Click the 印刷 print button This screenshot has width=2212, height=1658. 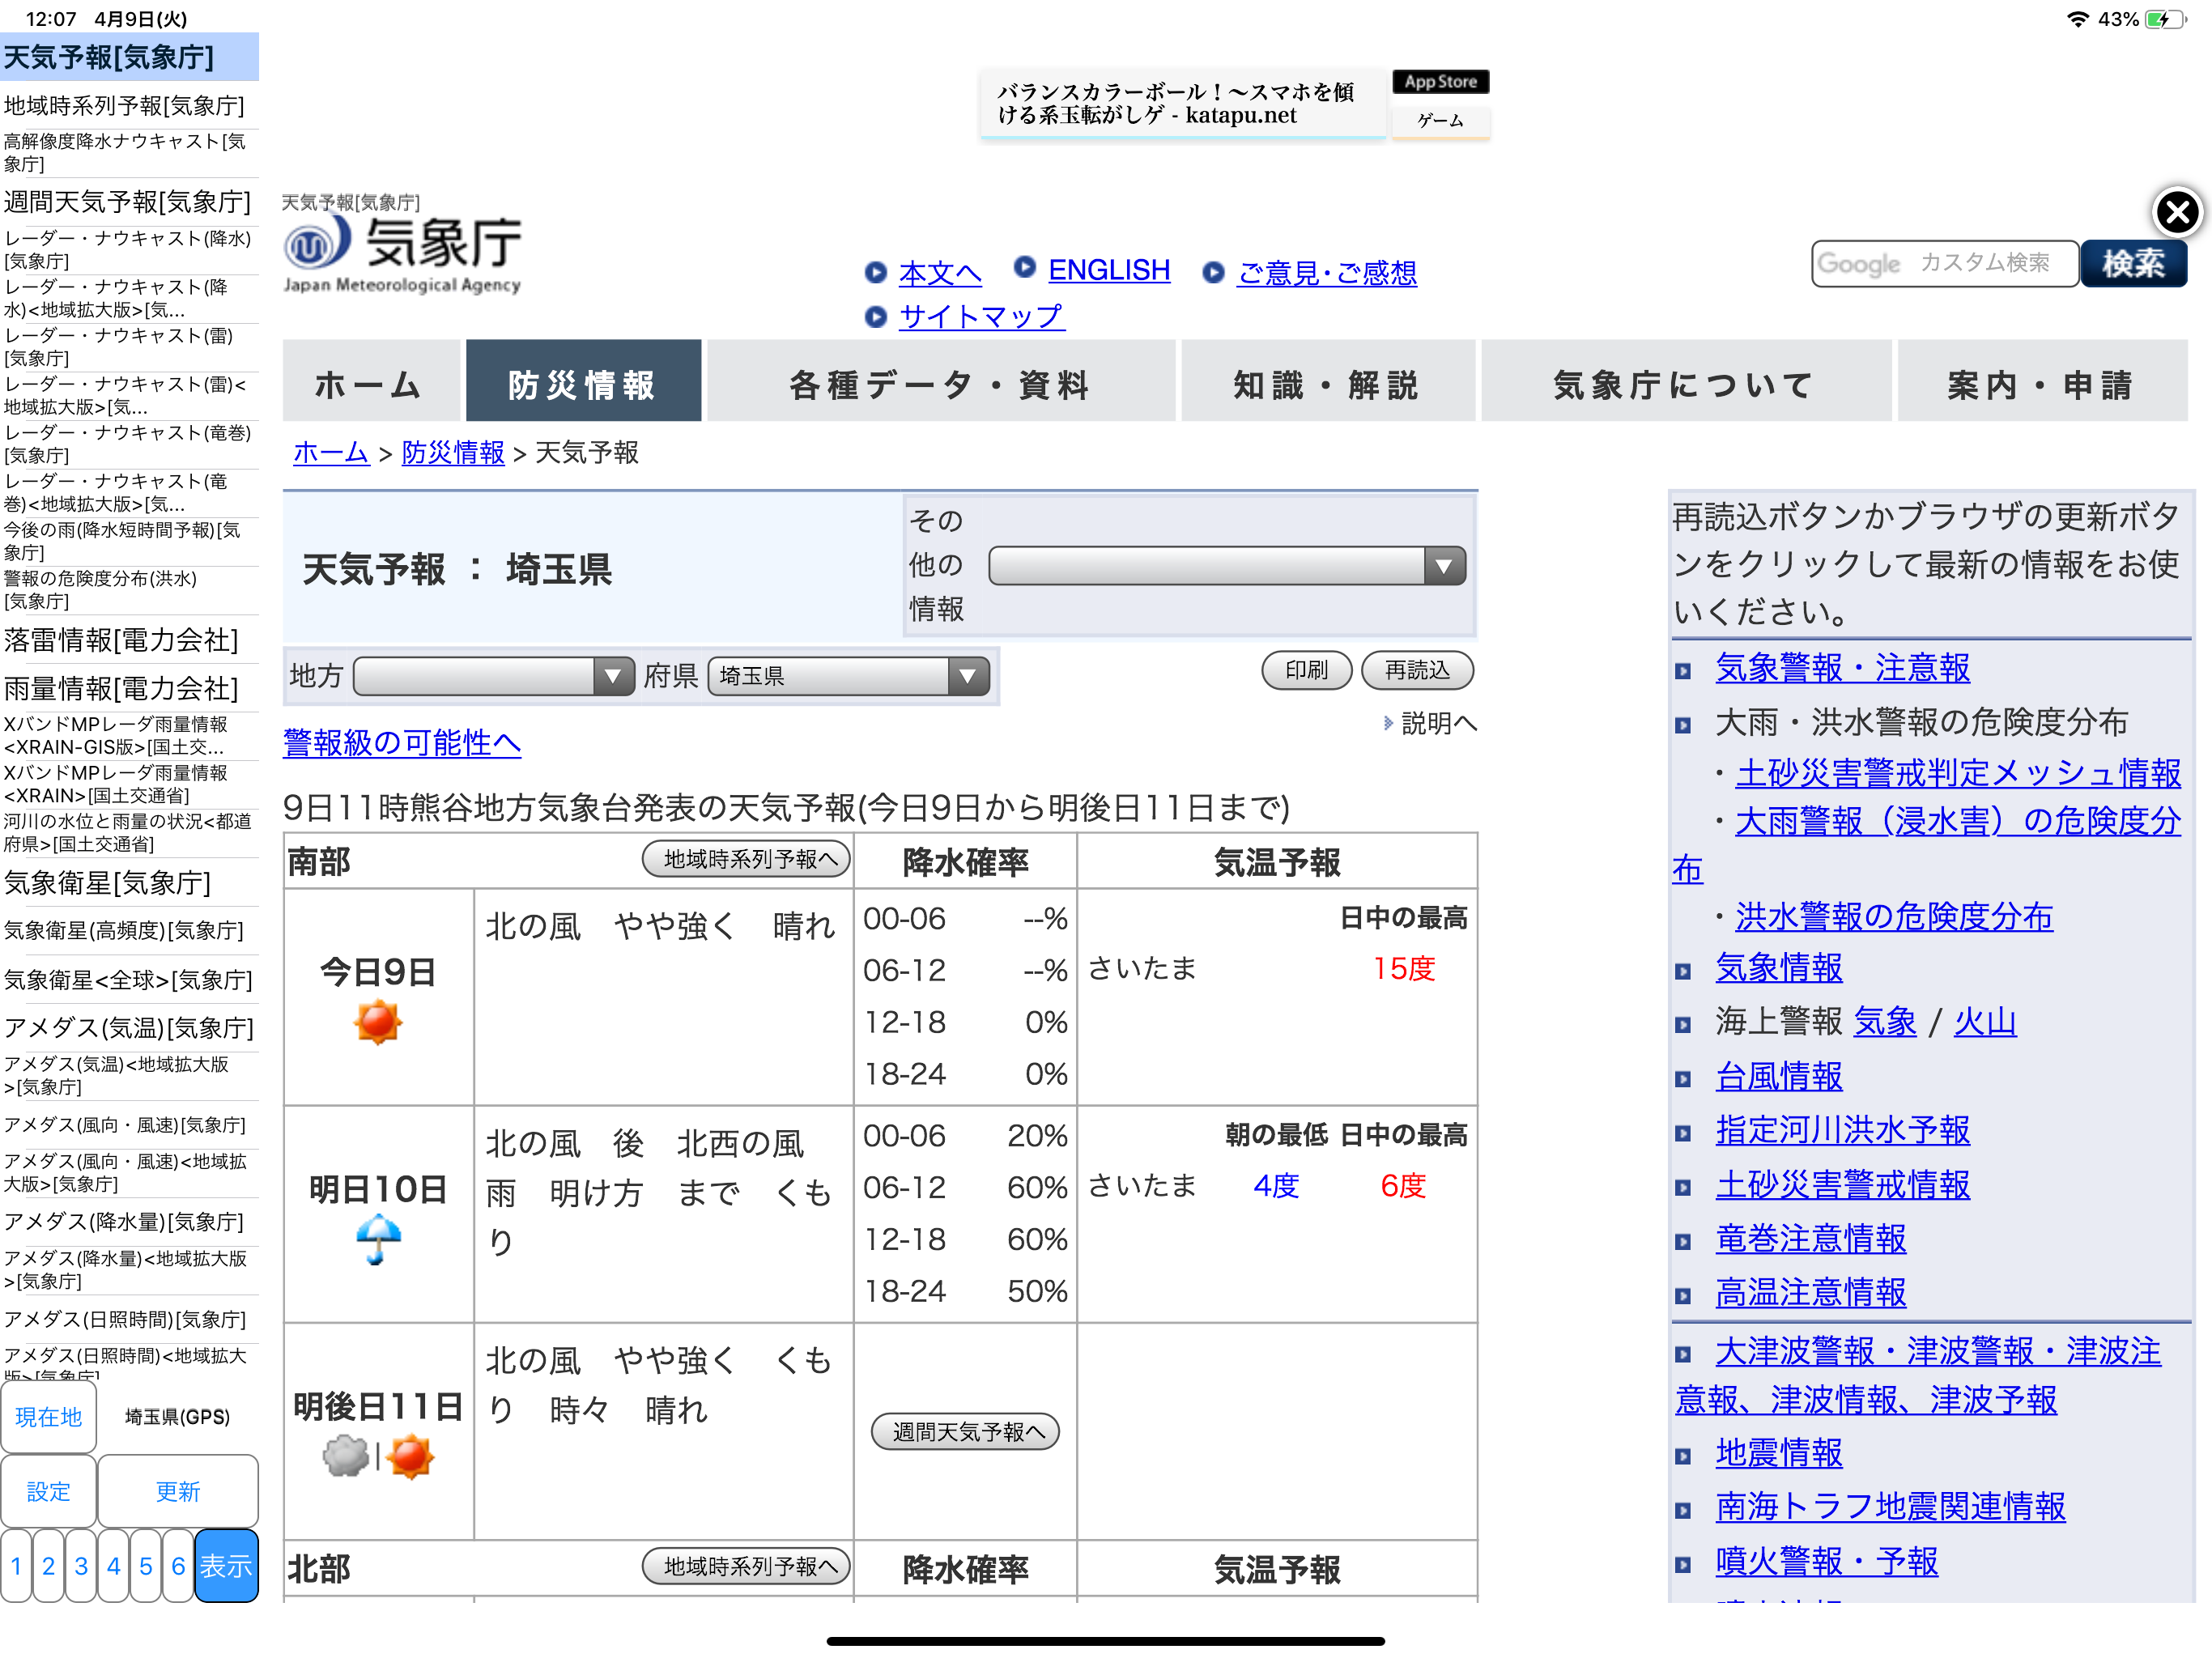[x=1306, y=670]
